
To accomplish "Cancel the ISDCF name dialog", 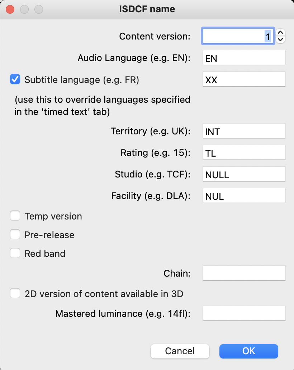I will (180, 351).
